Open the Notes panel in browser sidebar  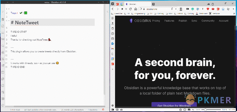click(112, 29)
